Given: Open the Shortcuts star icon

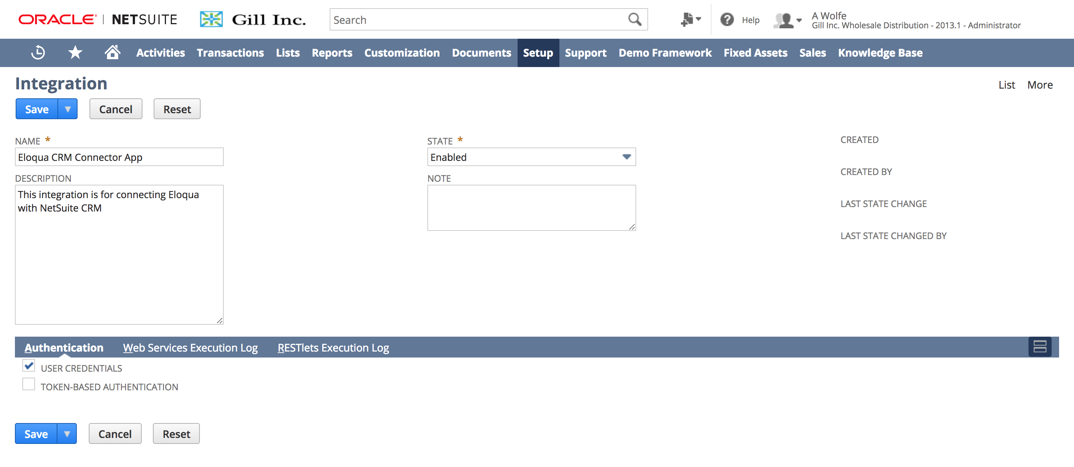Looking at the screenshot, I should 75,53.
